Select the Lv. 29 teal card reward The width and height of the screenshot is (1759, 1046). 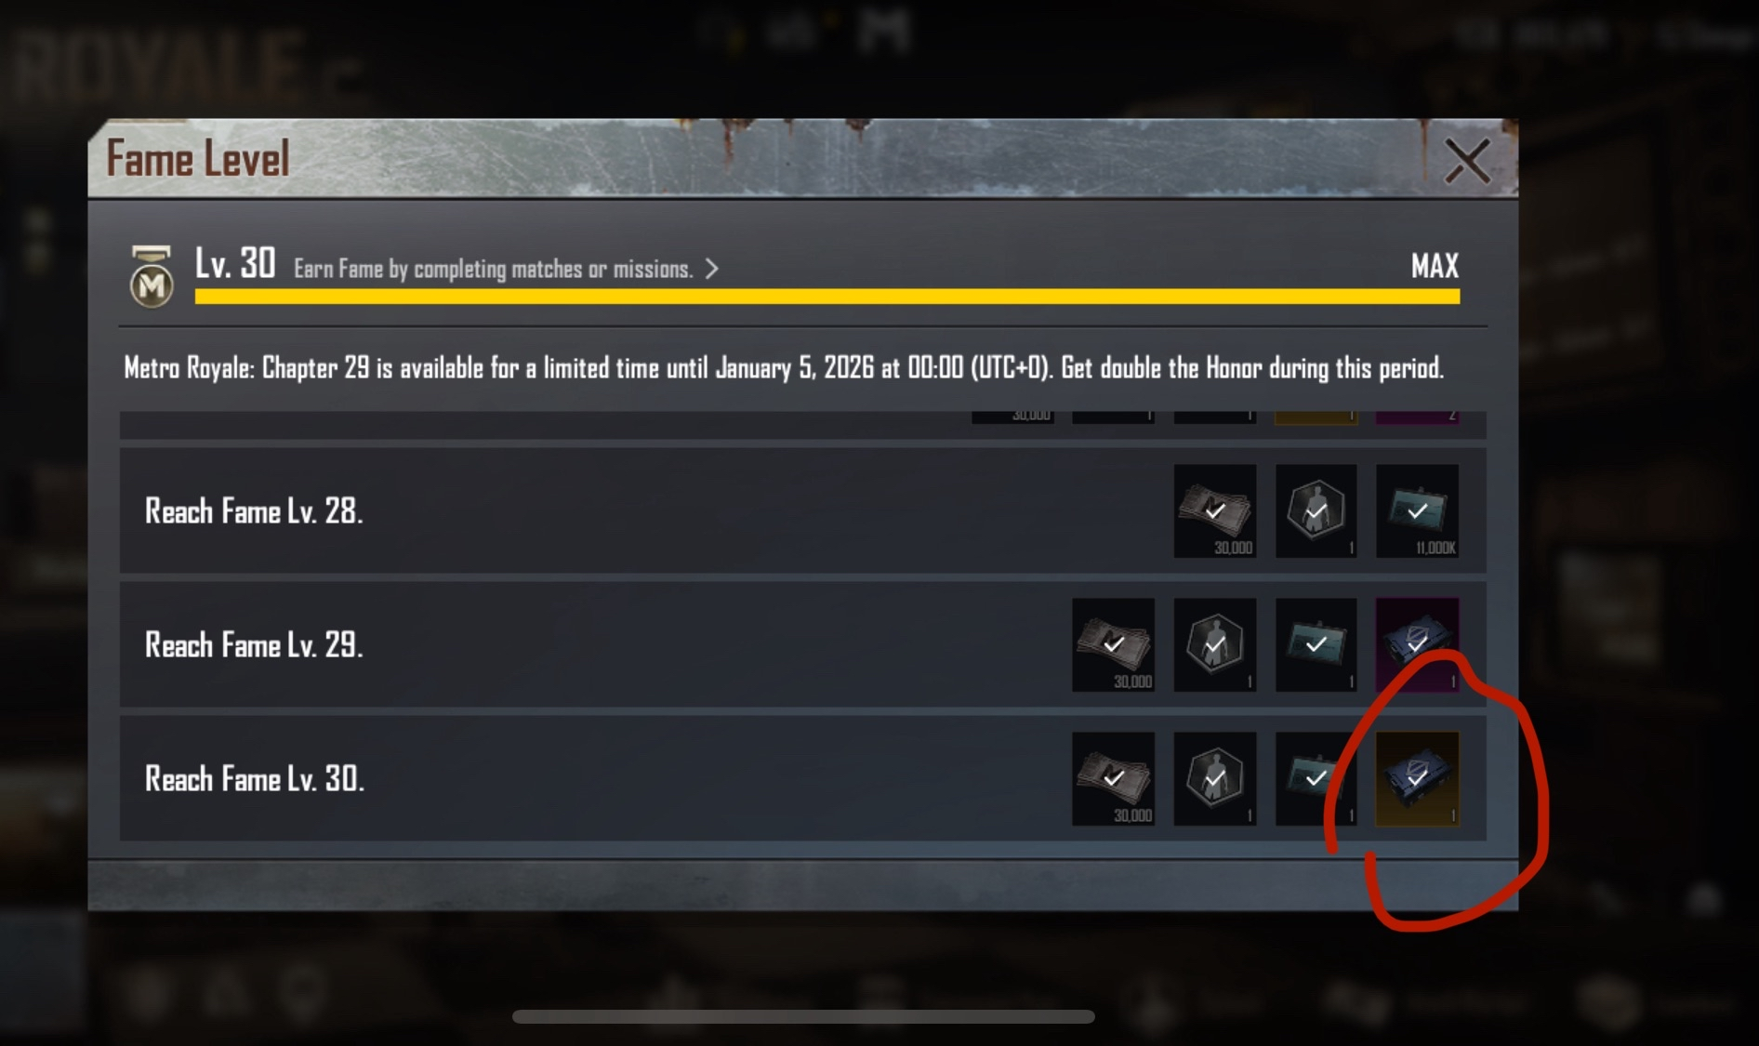tap(1316, 645)
